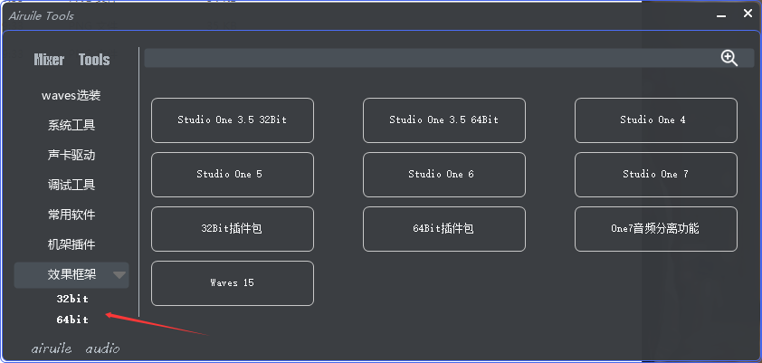The image size is (762, 363).
Task: Open waves选装 in sidebar
Action: pyautogui.click(x=71, y=96)
